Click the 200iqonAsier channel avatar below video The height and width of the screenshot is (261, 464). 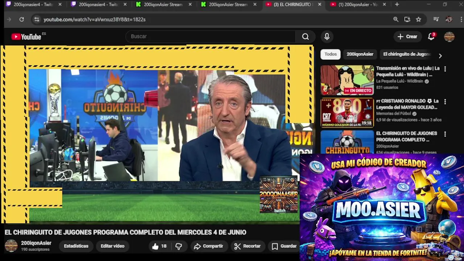point(11,246)
